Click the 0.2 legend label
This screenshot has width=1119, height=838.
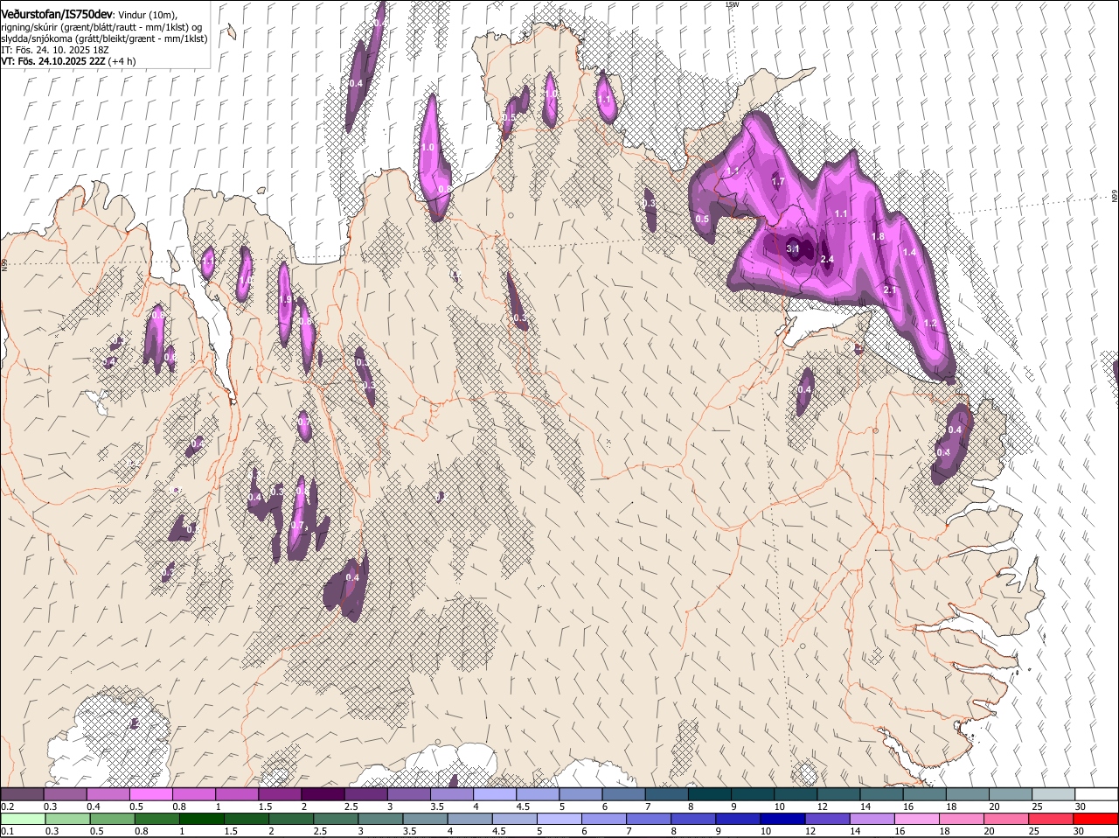7,807
